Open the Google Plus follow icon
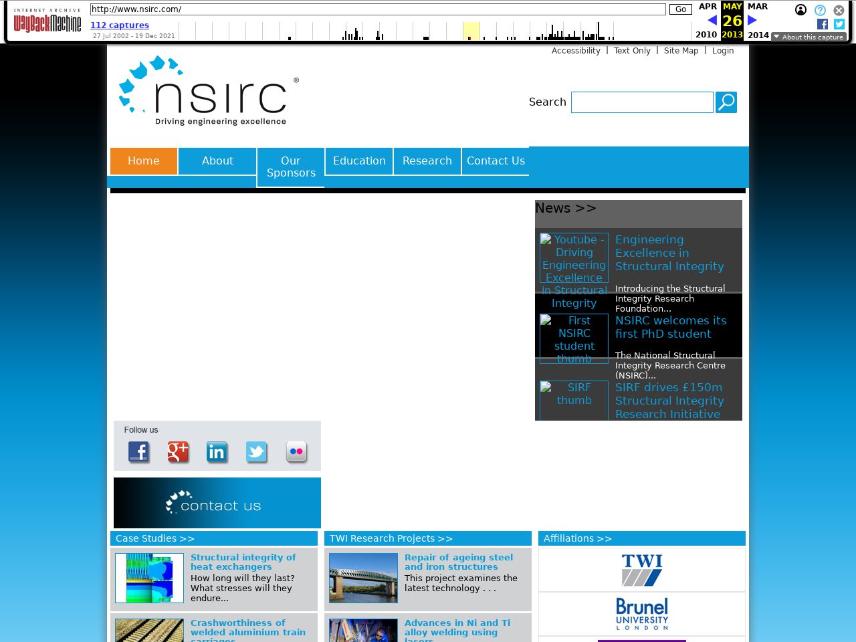 pyautogui.click(x=178, y=452)
